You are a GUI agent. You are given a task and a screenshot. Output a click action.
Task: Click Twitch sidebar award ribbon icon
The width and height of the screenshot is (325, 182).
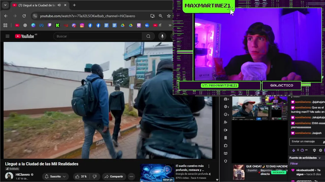pos(225,138)
